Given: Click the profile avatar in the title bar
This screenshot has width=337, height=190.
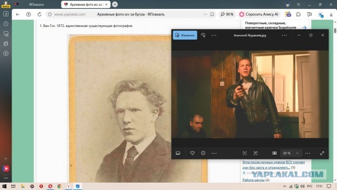Looking at the screenshot, I should (288, 4).
